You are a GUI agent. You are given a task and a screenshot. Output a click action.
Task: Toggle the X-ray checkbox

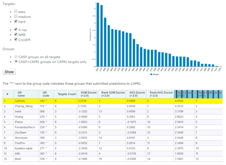[x=16, y=29]
